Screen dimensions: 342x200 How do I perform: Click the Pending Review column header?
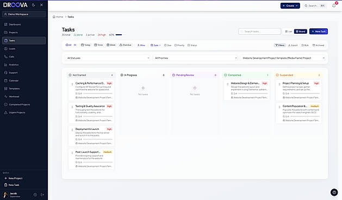195,75
